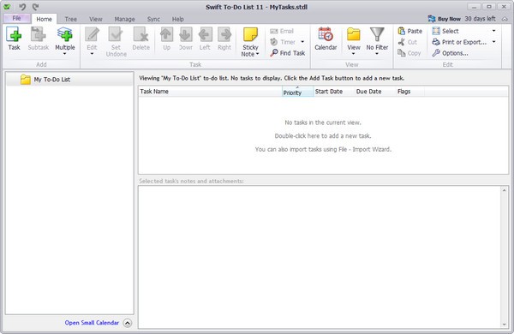Screen dimensions: 514x334
Task: Open the File menu
Action: coord(17,18)
